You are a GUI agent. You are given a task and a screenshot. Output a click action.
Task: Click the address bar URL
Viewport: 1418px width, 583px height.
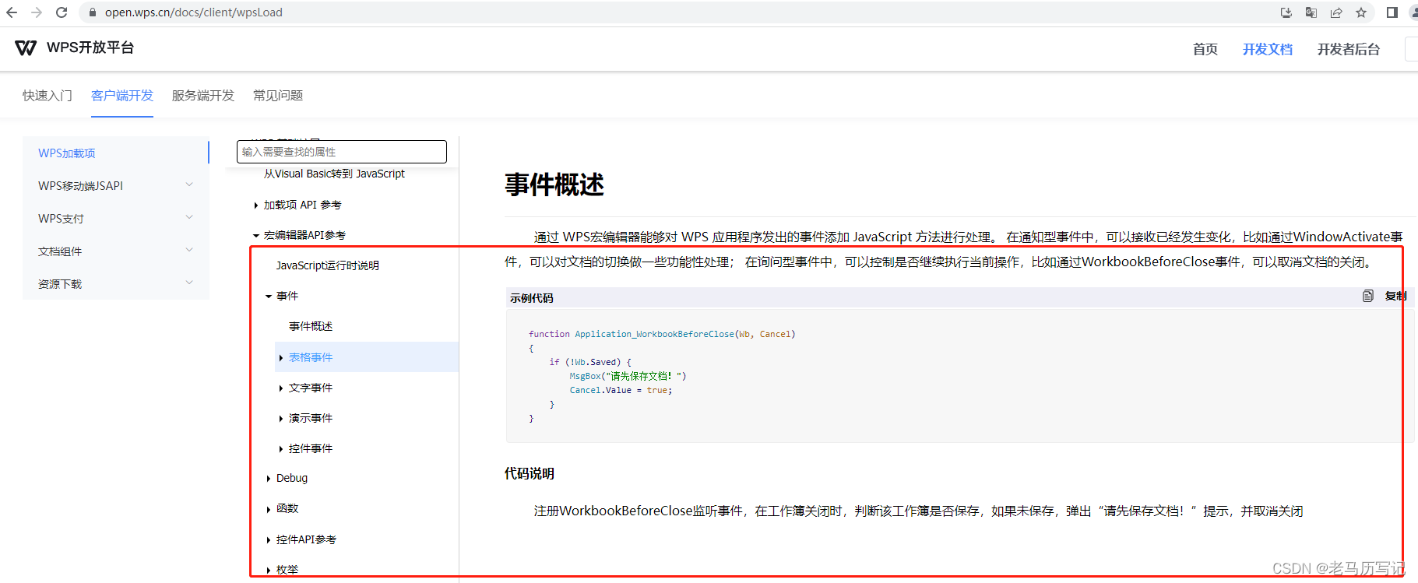(x=194, y=12)
